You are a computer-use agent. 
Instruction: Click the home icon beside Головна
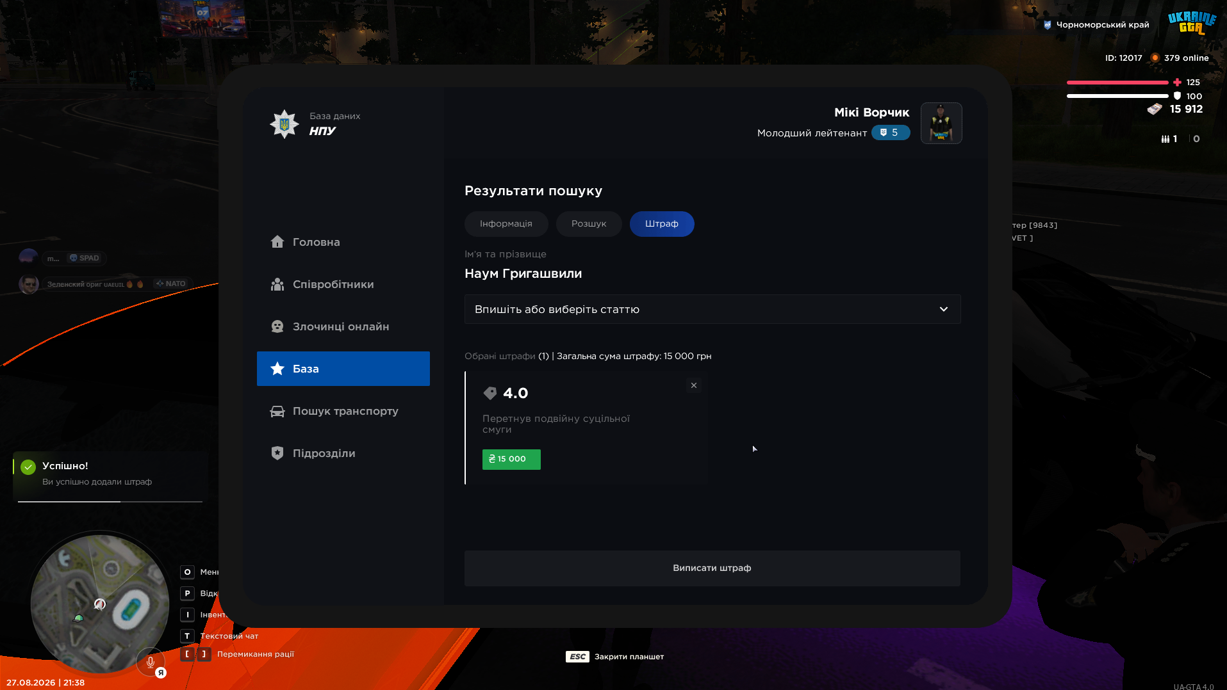click(277, 241)
